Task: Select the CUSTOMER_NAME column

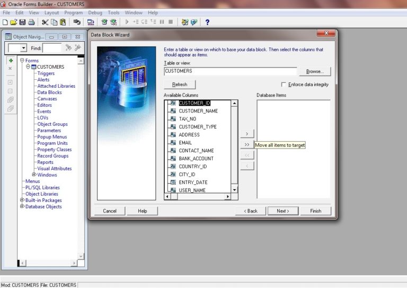Action: tap(198, 111)
